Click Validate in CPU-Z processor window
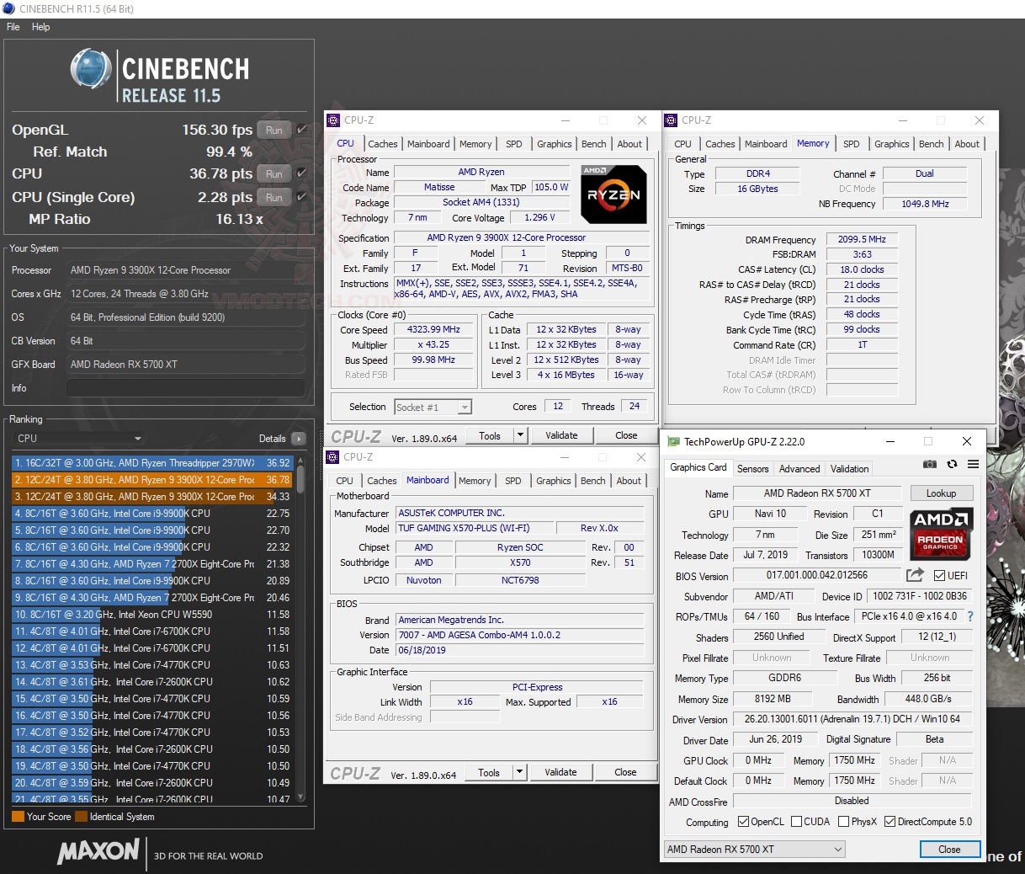 tap(561, 435)
